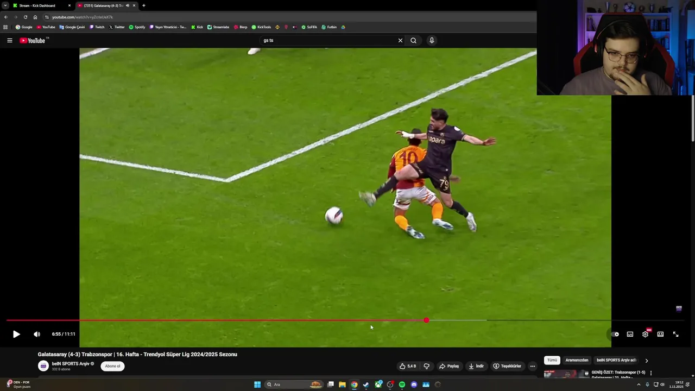Screen dimensions: 695x391
Task: Select the Tümü filter chip
Action: point(552,360)
